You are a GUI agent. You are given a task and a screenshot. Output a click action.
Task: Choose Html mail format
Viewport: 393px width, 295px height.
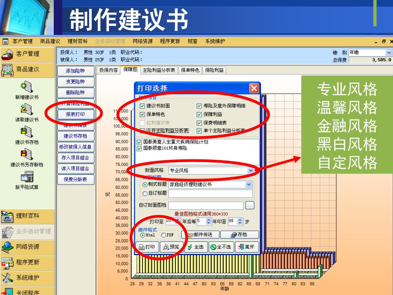tap(143, 235)
